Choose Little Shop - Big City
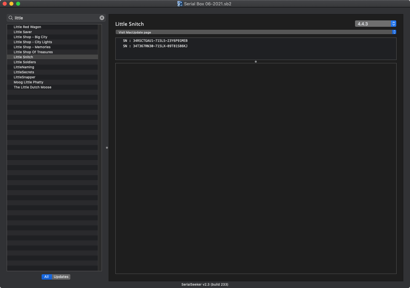Image resolution: width=410 pixels, height=288 pixels. point(31,37)
